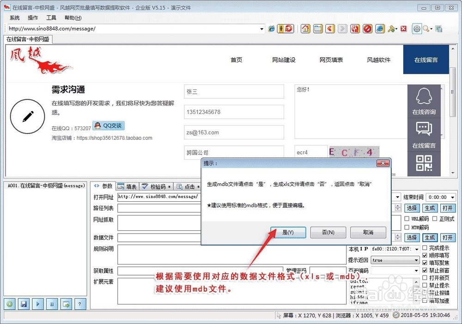Viewport: 462px width, 324px height.
Task: Stop loading with the red stop icon
Action: [367, 29]
